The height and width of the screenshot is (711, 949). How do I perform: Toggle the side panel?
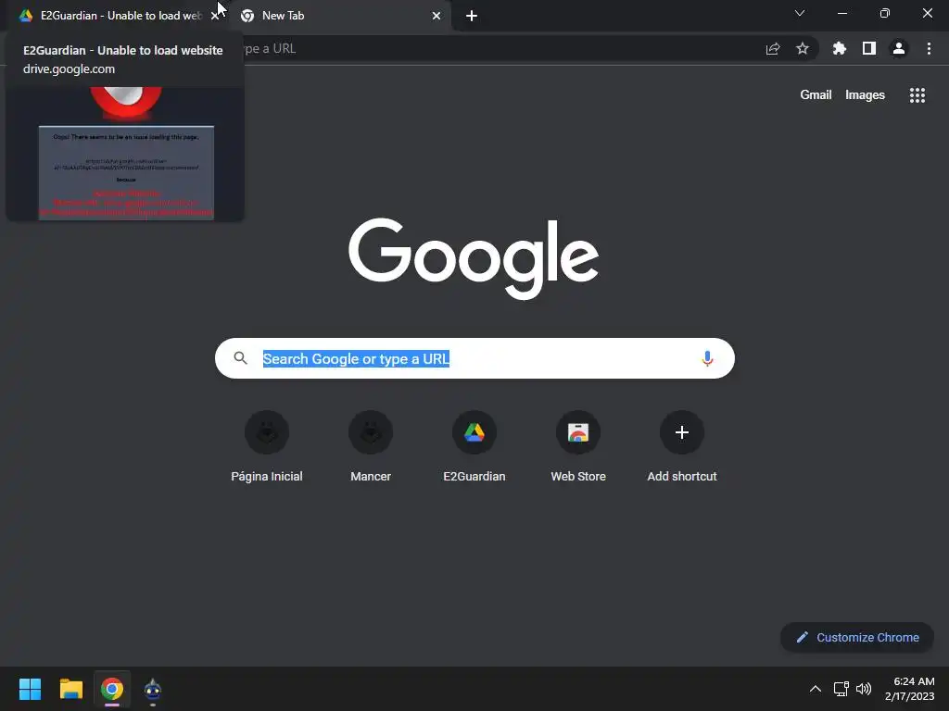pos(869,49)
